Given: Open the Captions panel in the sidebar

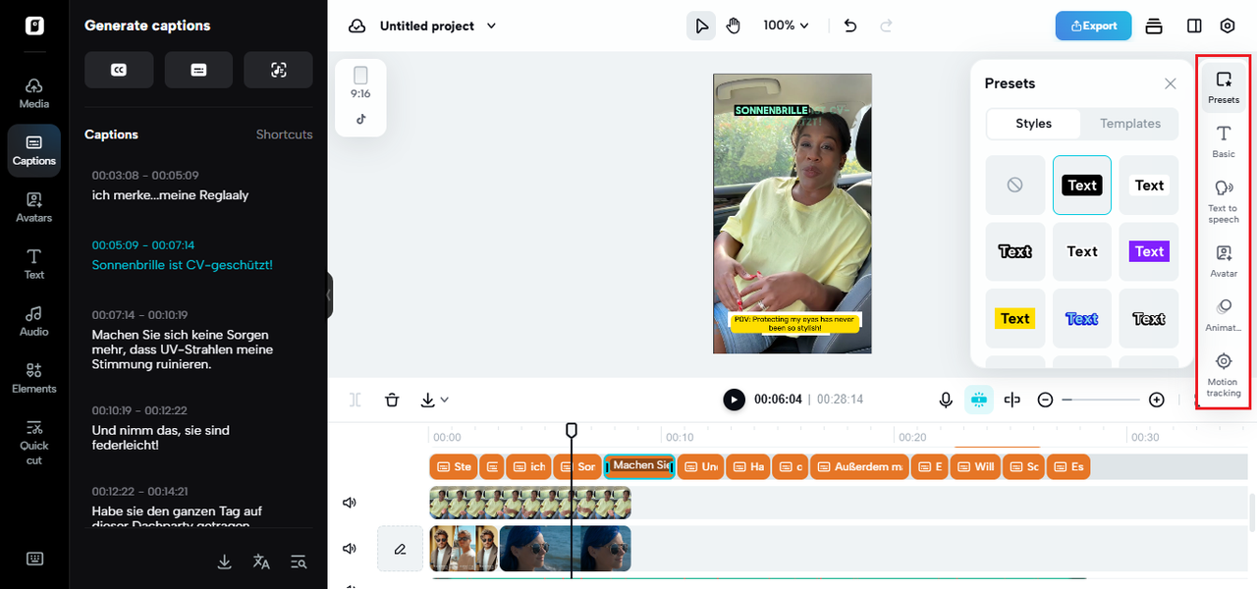Looking at the screenshot, I should tap(33, 150).
